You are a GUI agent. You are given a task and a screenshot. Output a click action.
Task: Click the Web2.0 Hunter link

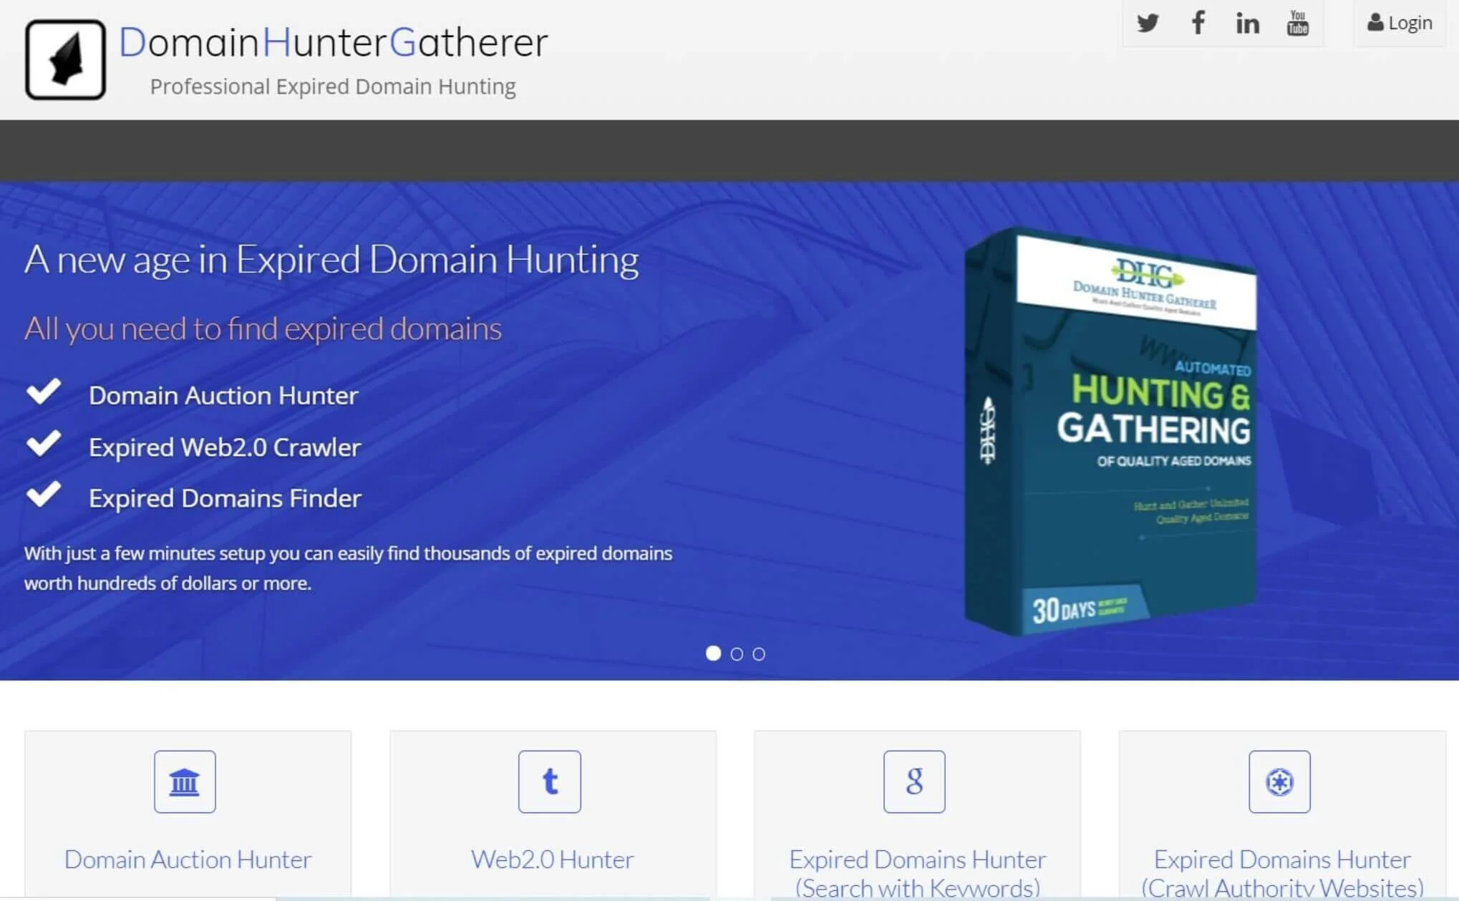coord(551,859)
